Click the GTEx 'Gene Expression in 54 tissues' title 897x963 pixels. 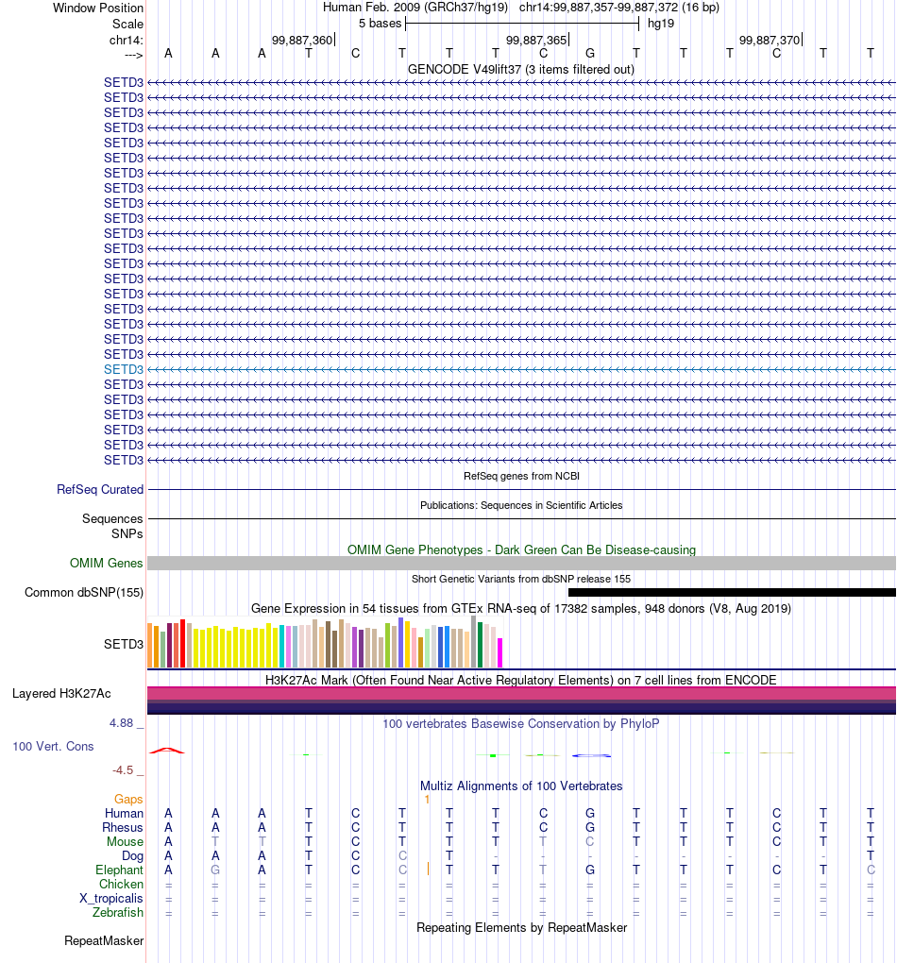(521, 609)
